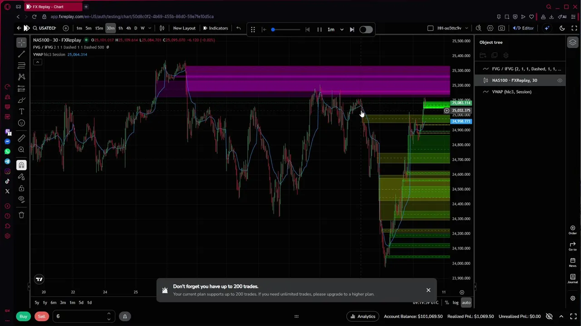Click the red Sell button

click(x=41, y=316)
